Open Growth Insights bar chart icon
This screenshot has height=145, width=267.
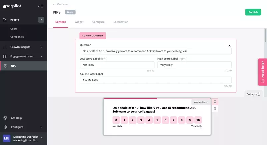[x=5, y=47]
